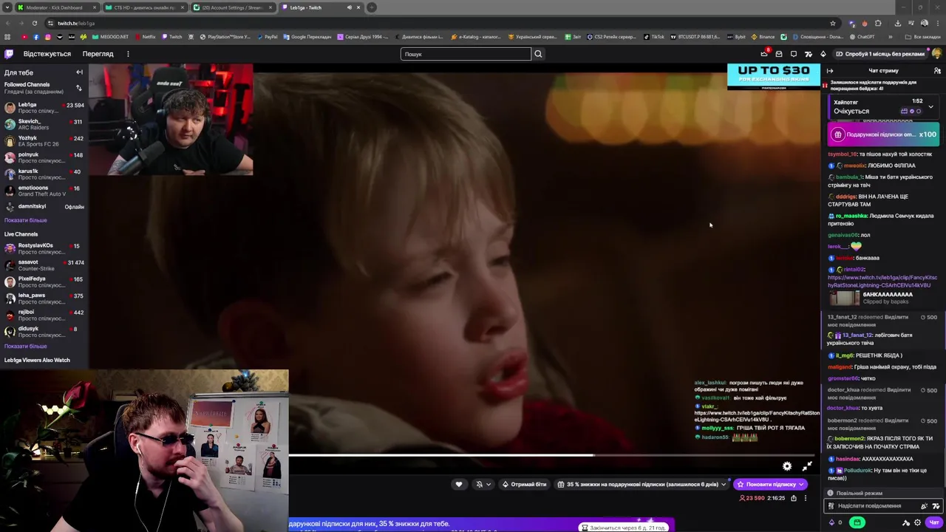Open didusyk live channel
946x532 pixels.
[44, 332]
